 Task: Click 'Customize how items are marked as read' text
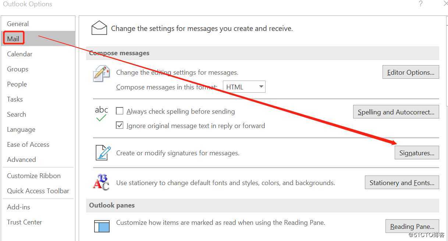click(221, 222)
